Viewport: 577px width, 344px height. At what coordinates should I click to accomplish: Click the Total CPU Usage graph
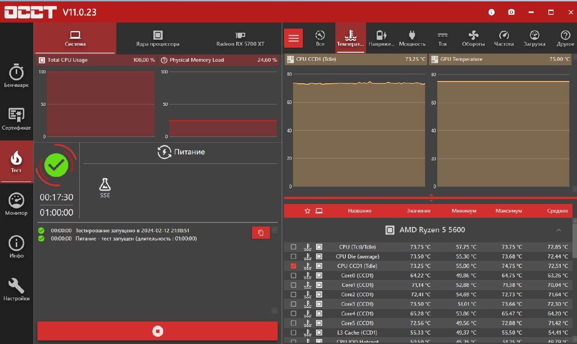point(101,104)
